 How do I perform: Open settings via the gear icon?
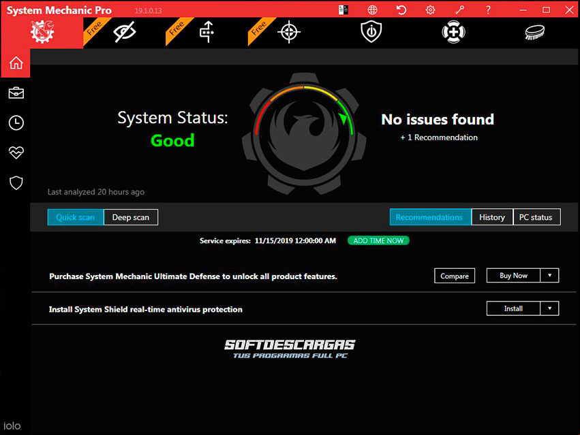pos(430,10)
